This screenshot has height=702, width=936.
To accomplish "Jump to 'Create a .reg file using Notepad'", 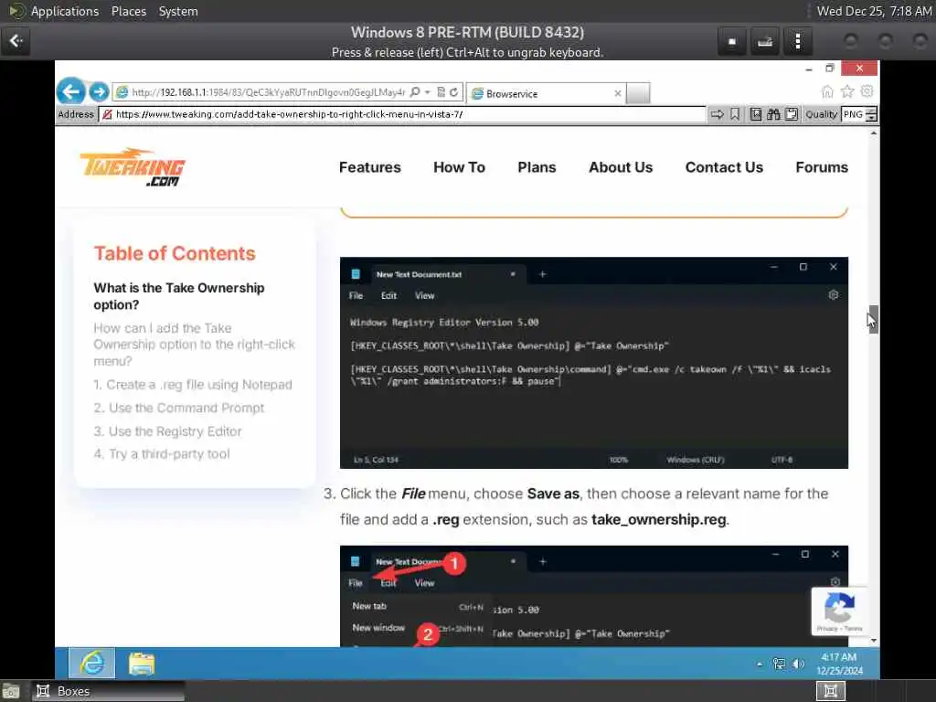I will pos(193,385).
